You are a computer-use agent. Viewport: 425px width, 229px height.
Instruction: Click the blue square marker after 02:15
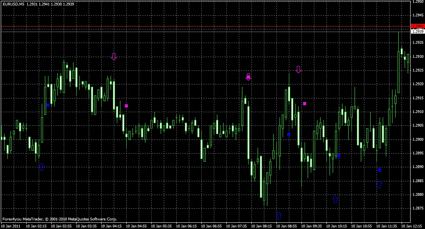pyautogui.click(x=48, y=105)
